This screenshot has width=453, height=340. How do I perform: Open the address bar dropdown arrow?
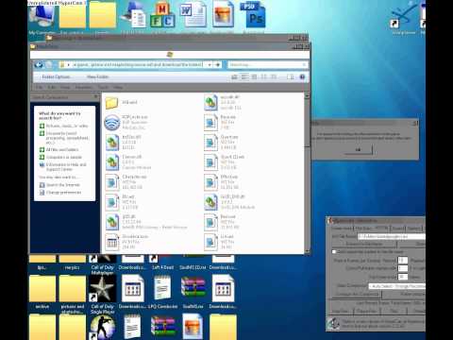point(210,65)
